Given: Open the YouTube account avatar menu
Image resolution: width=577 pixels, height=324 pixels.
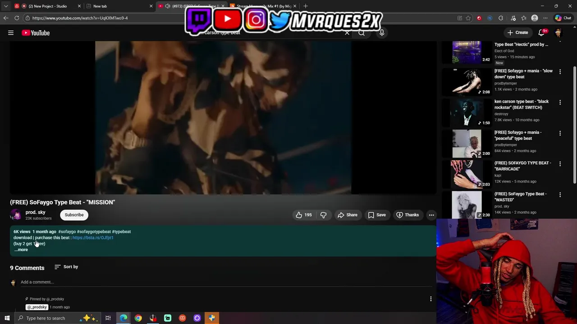Looking at the screenshot, I should [558, 33].
